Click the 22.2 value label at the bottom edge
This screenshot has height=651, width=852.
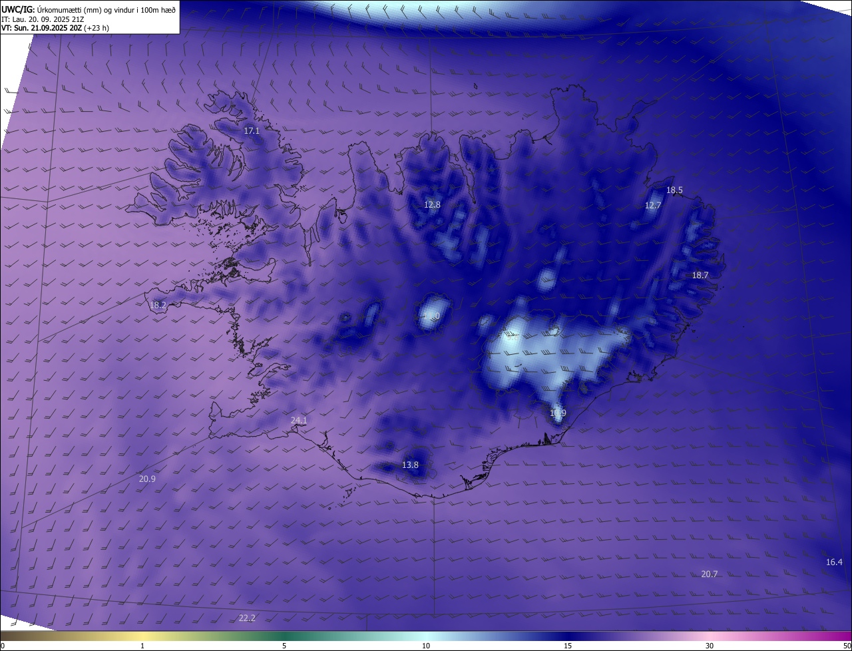[247, 618]
